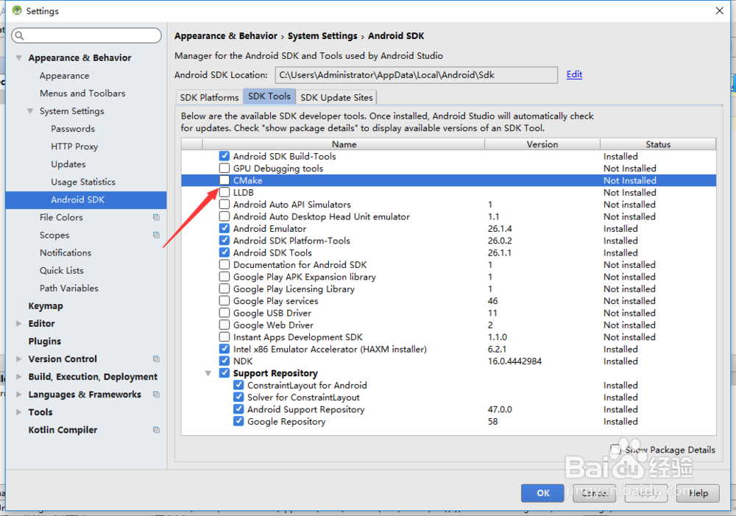The width and height of the screenshot is (736, 516).
Task: Expand the Version Control node
Action: [19, 358]
